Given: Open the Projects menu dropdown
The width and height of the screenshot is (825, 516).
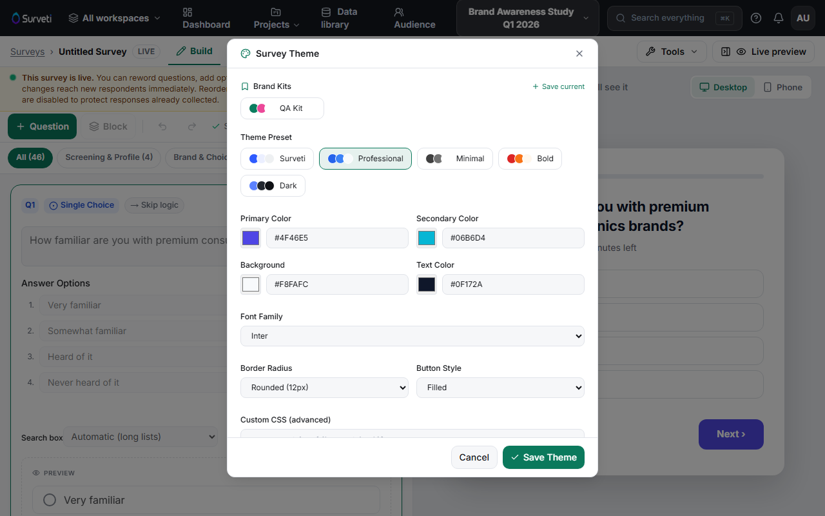Looking at the screenshot, I should pos(277,18).
